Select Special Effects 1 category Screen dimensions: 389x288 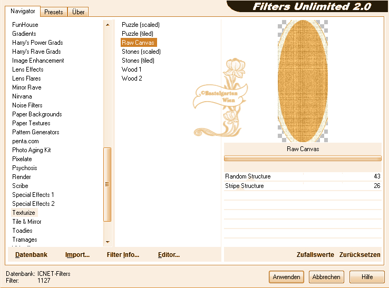click(33, 195)
